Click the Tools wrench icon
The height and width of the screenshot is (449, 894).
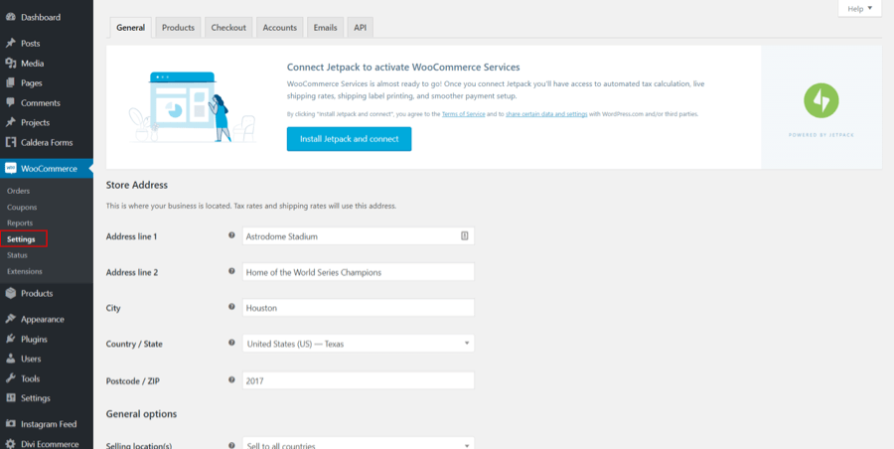click(x=10, y=378)
